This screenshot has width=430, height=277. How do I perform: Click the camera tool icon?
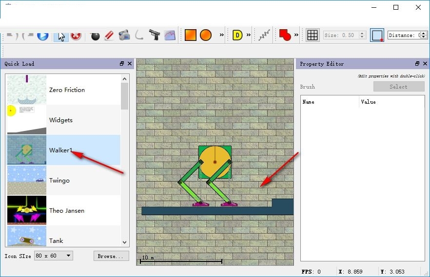coord(124,36)
